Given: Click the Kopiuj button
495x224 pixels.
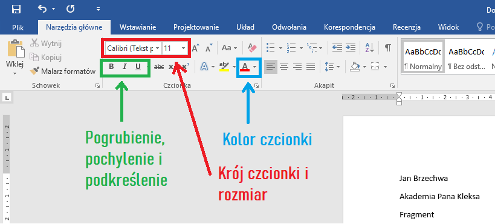Looking at the screenshot, I should click(x=46, y=58).
